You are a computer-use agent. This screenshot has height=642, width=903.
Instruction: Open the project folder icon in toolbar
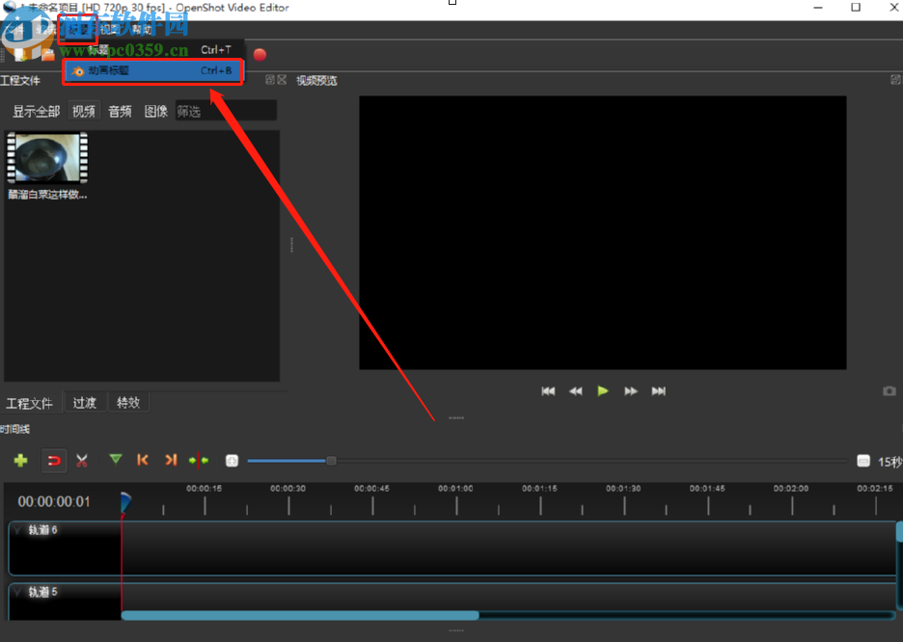coord(48,55)
